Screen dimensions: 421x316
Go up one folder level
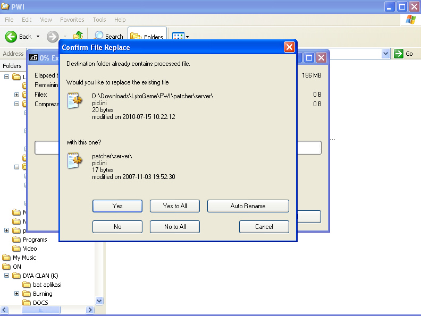point(78,36)
